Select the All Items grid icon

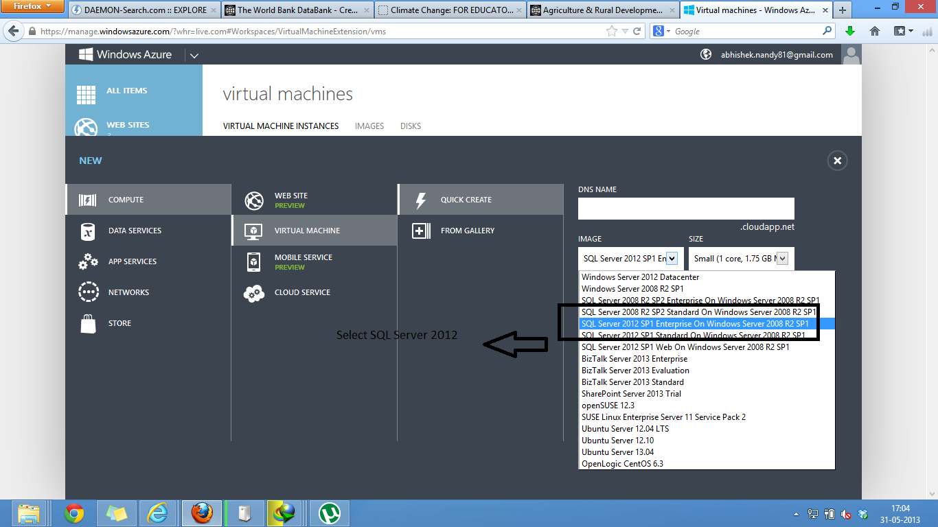point(86,95)
